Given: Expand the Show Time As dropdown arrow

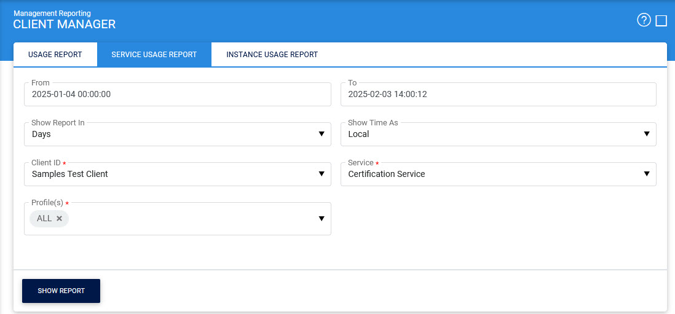Looking at the screenshot, I should click(647, 134).
